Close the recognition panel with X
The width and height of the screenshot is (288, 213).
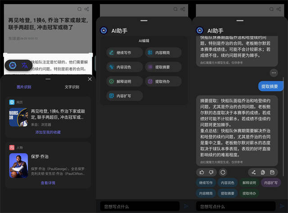[90, 79]
